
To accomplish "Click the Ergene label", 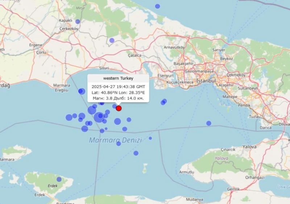I will (x=36, y=45).
